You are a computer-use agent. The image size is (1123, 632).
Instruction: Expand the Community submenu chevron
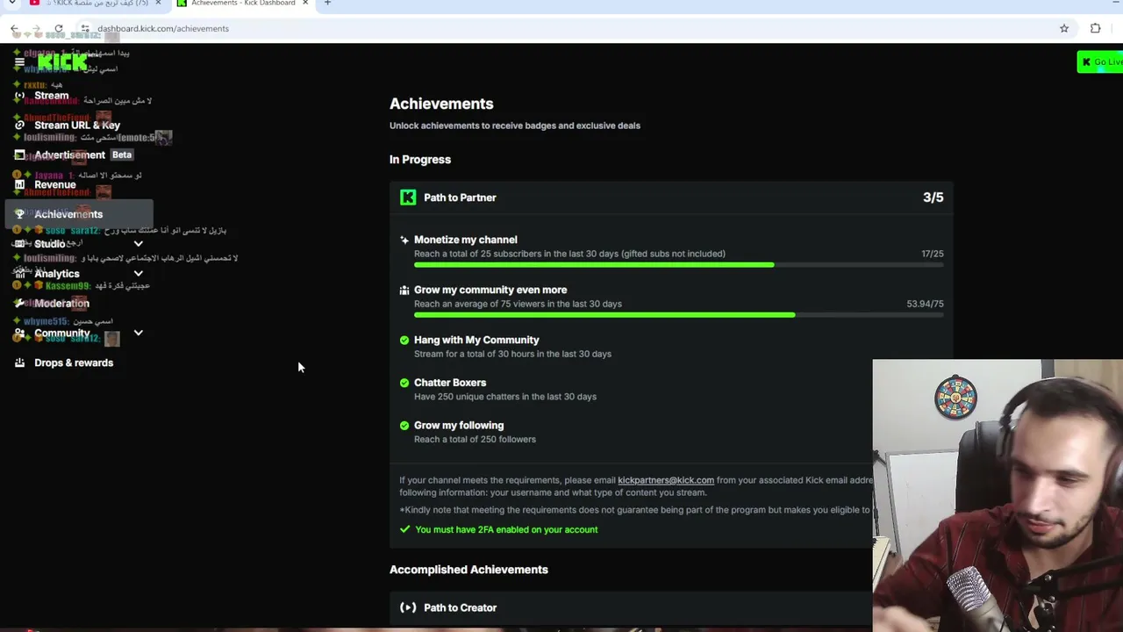pyautogui.click(x=138, y=334)
